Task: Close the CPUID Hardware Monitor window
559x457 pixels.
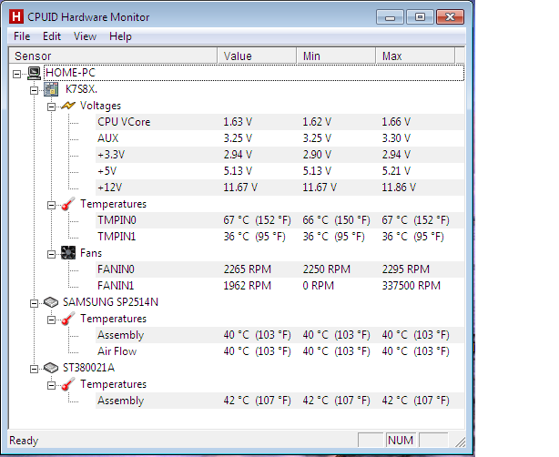Action: pos(451,17)
